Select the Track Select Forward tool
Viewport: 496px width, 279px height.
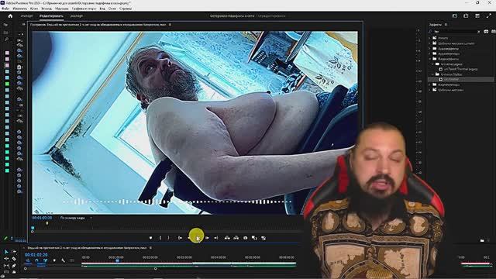(14, 252)
